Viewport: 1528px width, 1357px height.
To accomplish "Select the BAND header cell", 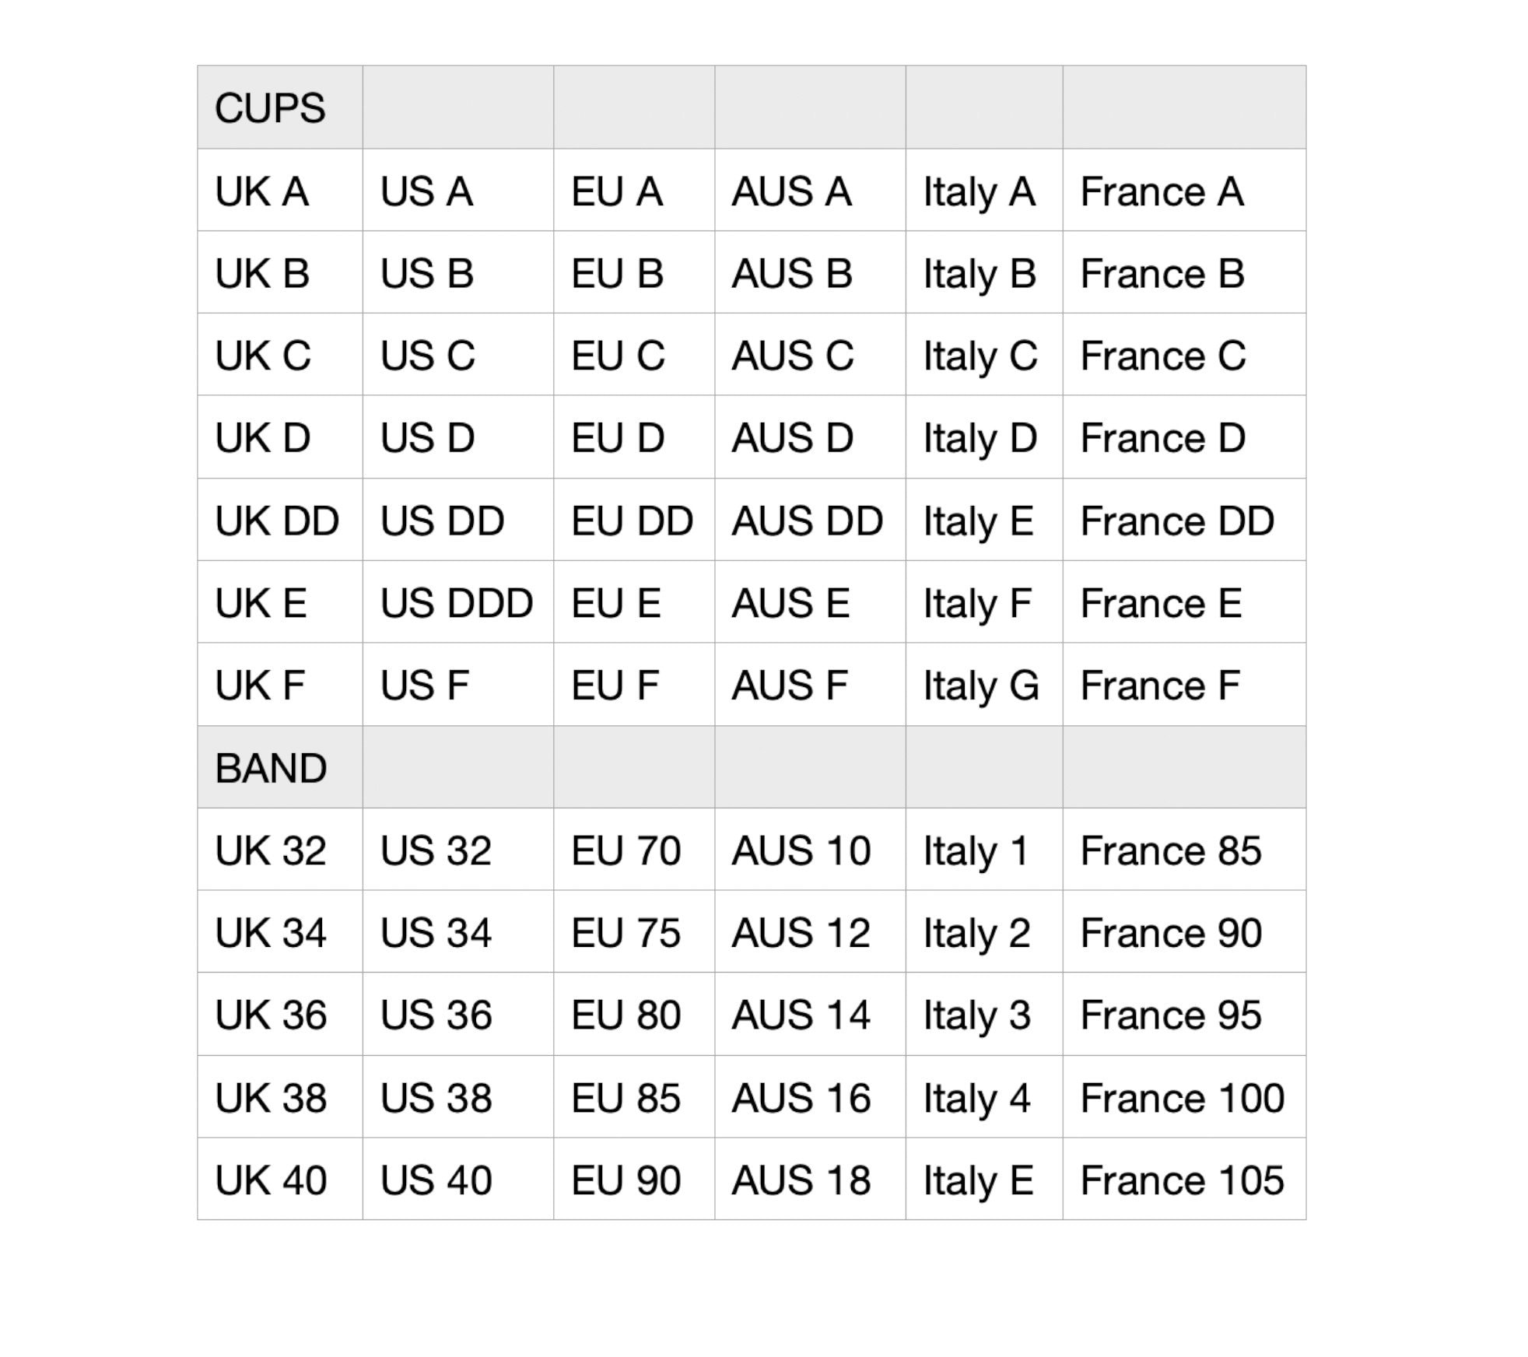I will coord(280,767).
